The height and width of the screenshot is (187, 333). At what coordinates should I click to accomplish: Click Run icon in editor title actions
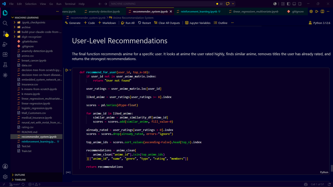click(x=317, y=12)
